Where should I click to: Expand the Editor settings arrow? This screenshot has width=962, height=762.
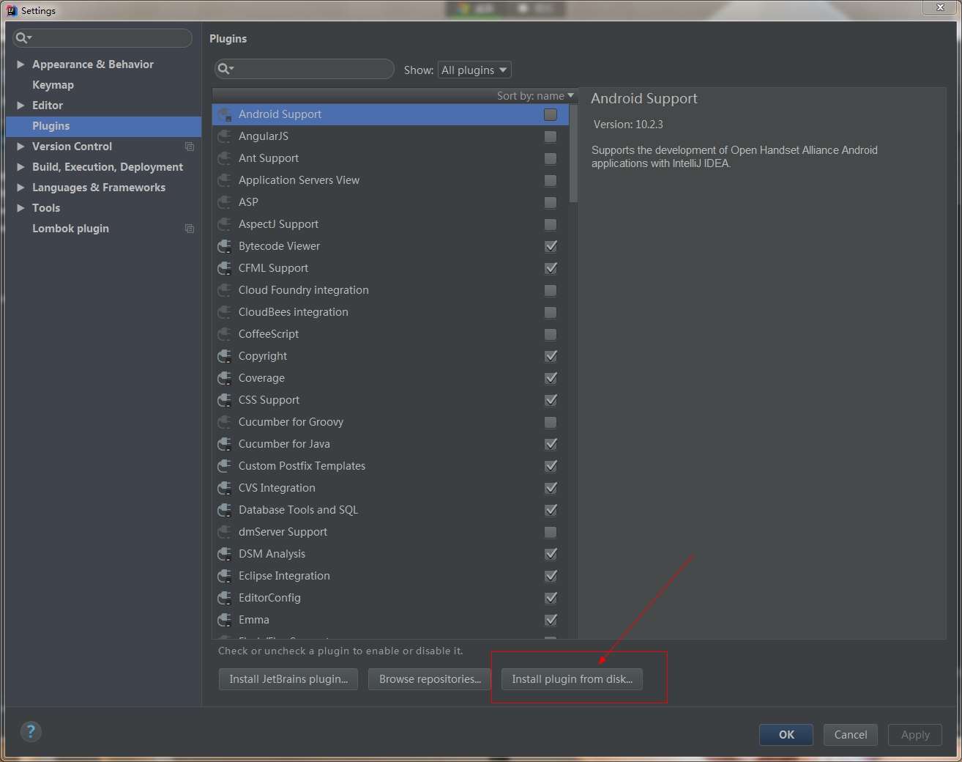[x=20, y=106]
